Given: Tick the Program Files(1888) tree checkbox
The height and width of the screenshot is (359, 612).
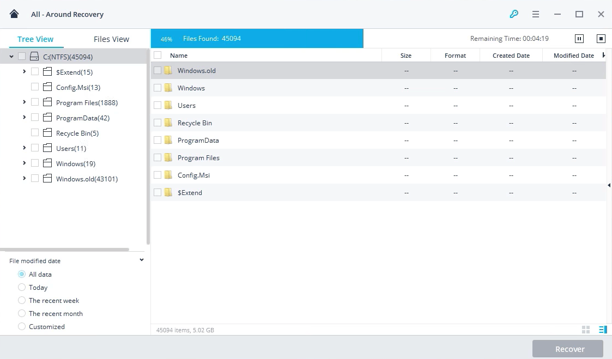Looking at the screenshot, I should coord(35,102).
